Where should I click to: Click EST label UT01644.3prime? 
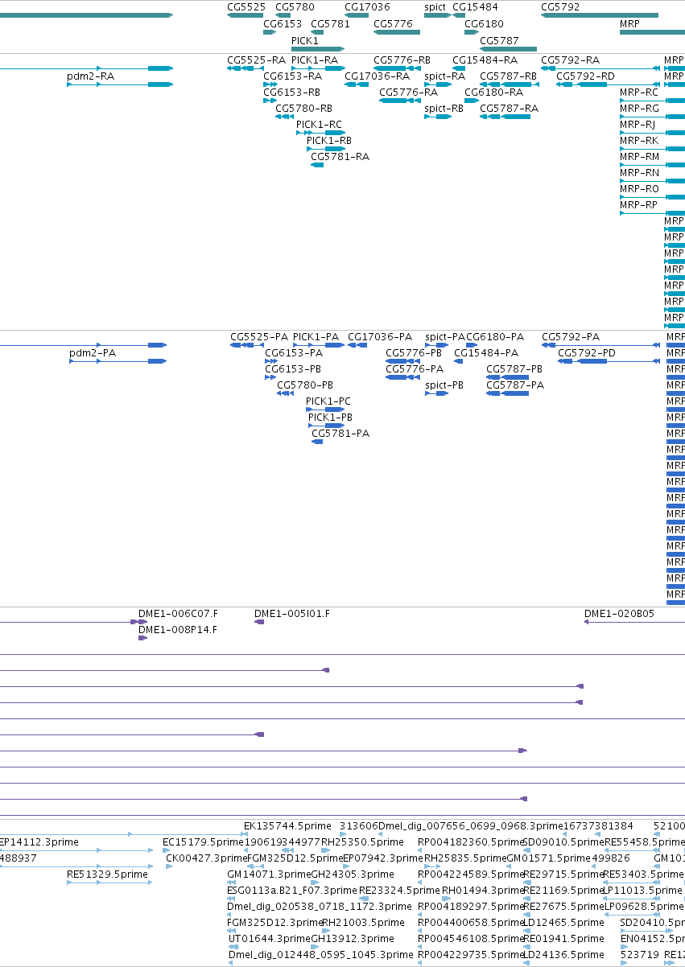[269, 939]
